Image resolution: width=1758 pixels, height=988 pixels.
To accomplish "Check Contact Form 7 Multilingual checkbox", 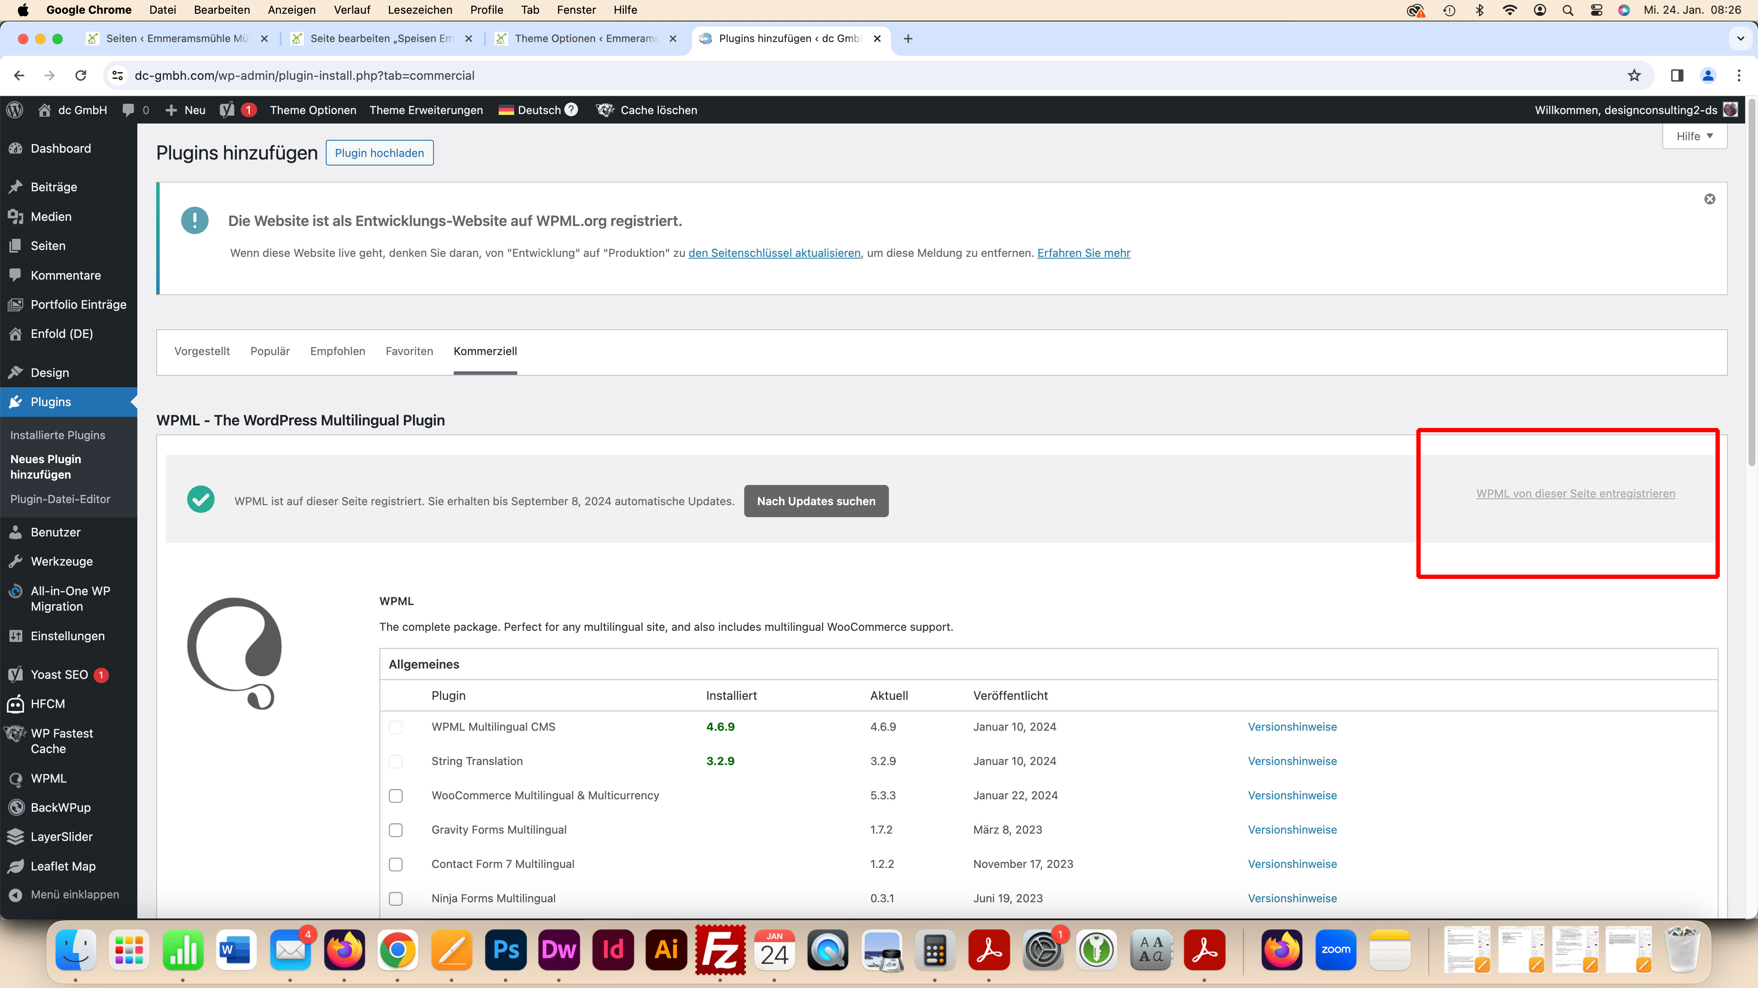I will pyautogui.click(x=396, y=864).
